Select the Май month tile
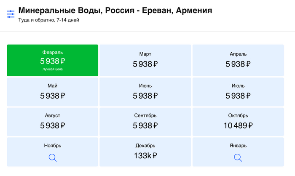 click(53, 91)
